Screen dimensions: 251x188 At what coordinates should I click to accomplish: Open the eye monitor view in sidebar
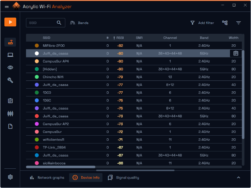click(10, 67)
